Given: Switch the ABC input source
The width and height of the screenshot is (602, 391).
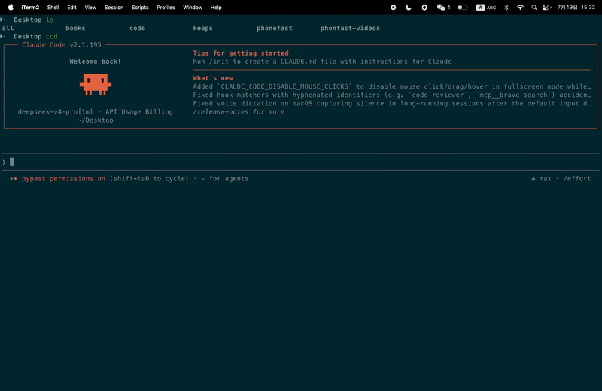Looking at the screenshot, I should (x=486, y=8).
